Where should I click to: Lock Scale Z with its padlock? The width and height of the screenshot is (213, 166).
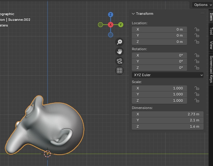click(197, 101)
